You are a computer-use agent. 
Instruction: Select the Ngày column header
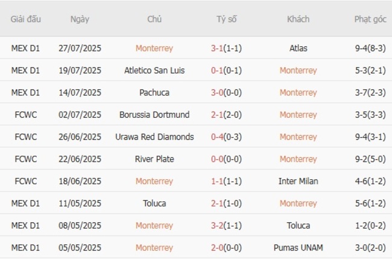(x=80, y=19)
